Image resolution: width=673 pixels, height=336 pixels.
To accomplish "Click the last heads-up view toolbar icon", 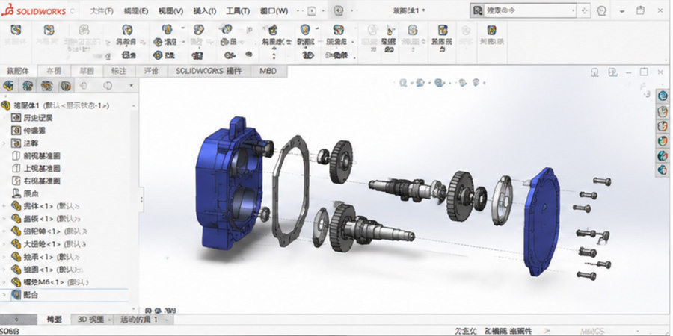I will [x=477, y=83].
